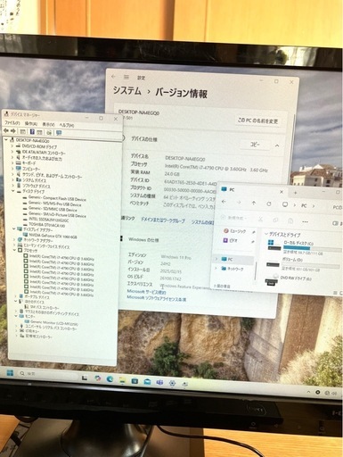Collapse the デバイスの仕様 section chevron
Image resolution: width=343 pixels, height=457 pixels.
277,145
